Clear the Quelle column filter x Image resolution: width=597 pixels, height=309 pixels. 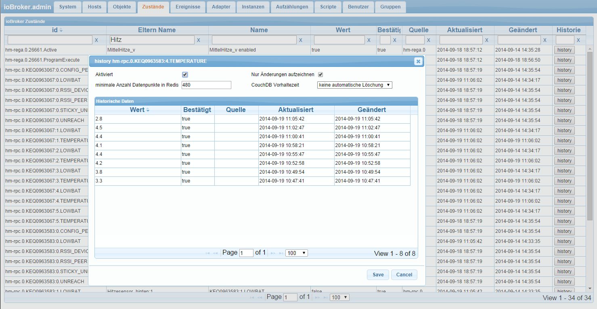pos(428,40)
